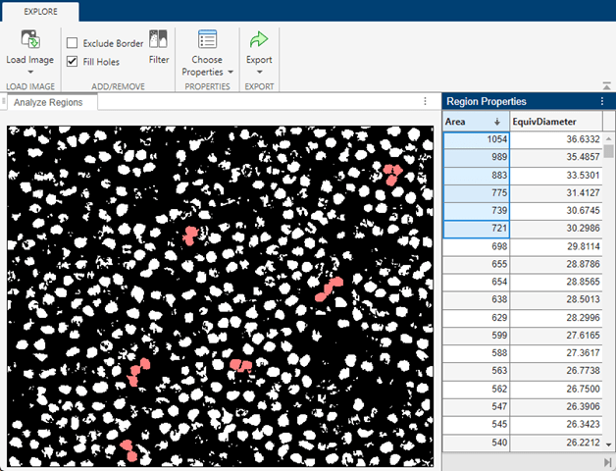Open the Export dropdown arrow

[x=259, y=72]
